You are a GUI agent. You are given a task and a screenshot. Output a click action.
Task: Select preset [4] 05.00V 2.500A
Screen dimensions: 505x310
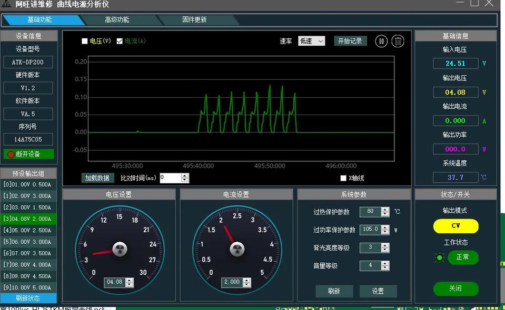click(28, 230)
